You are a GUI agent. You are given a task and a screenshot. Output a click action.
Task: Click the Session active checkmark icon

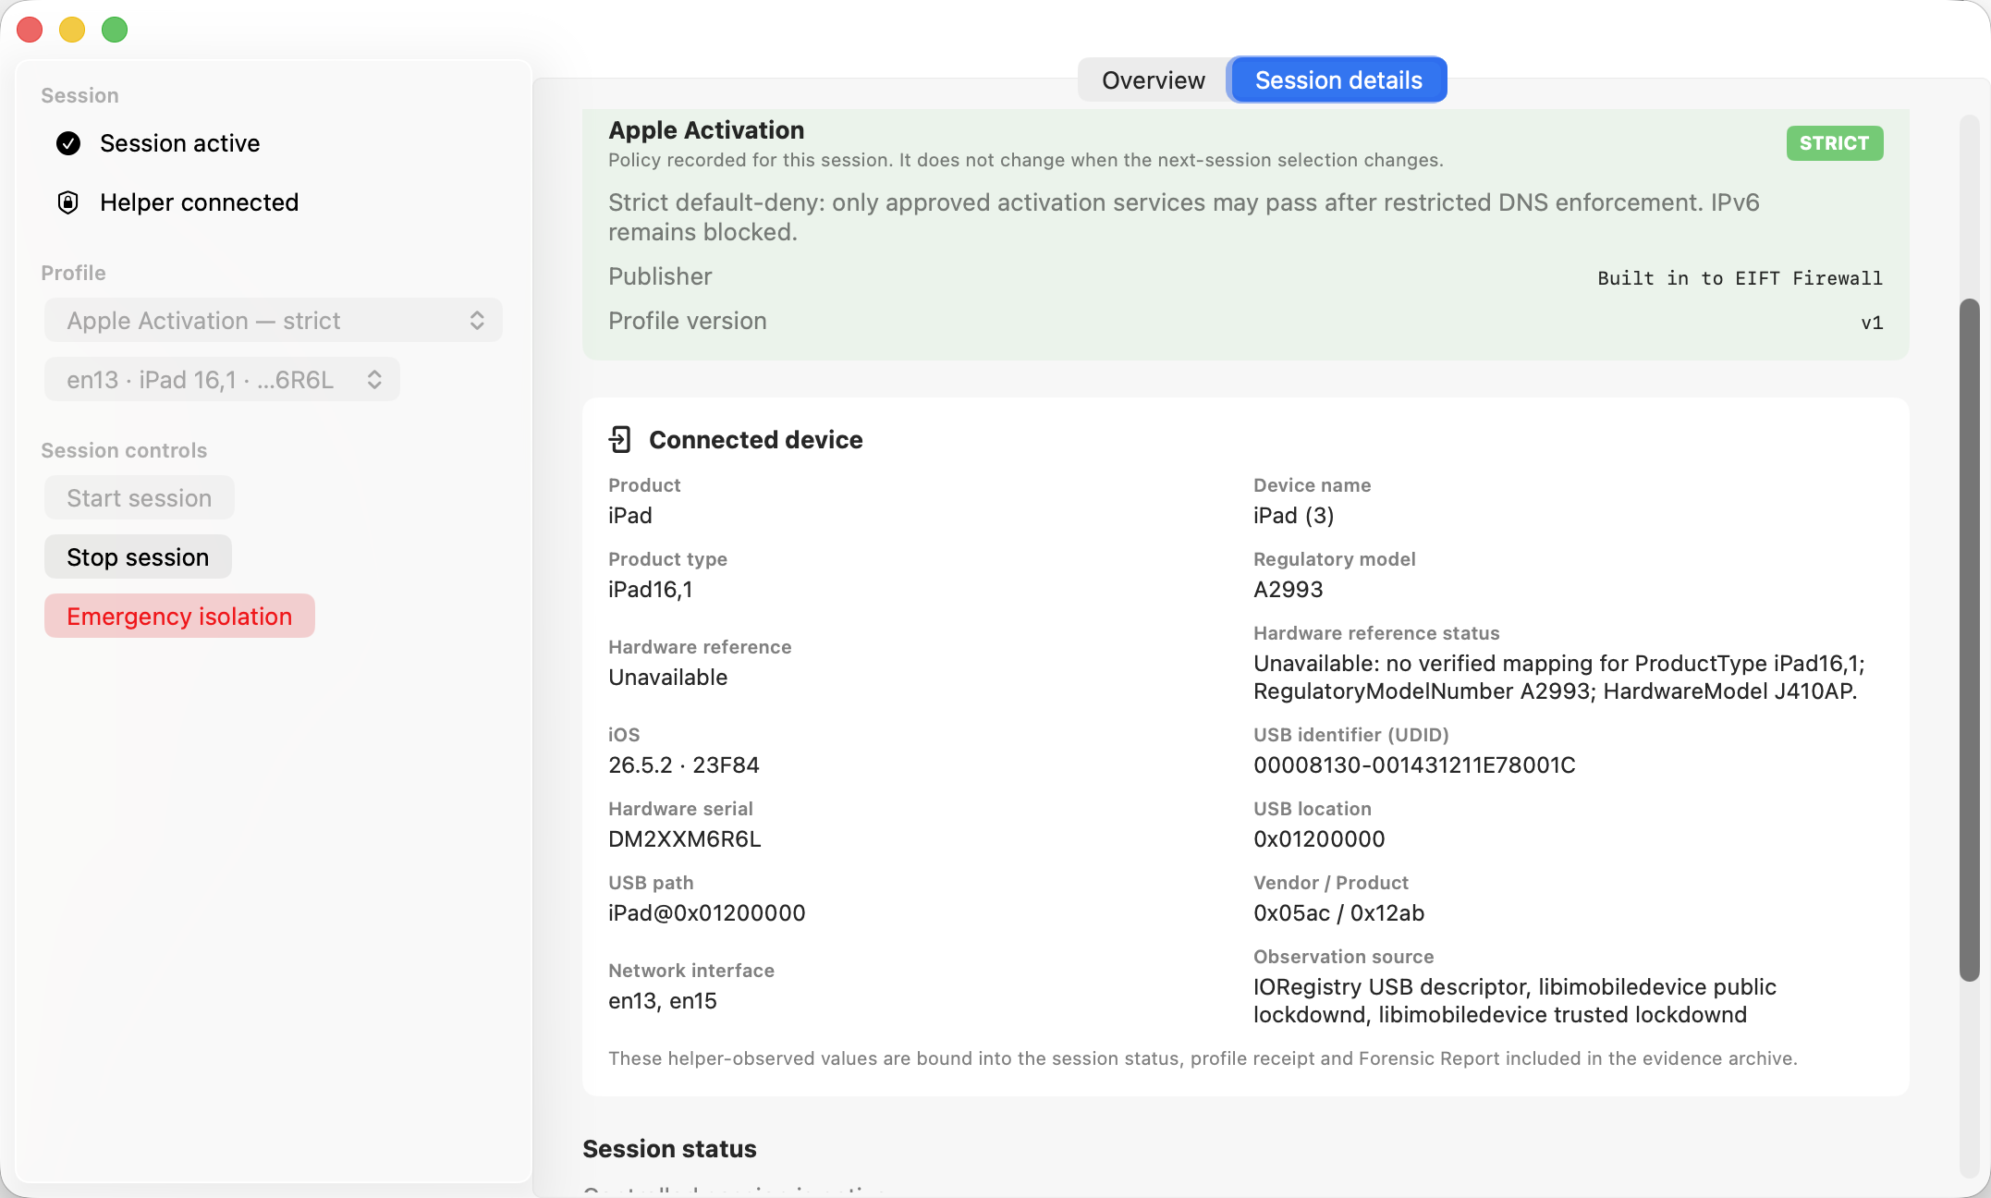coord(68,143)
